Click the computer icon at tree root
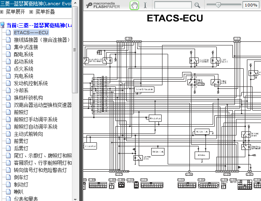Viewport: 261px width, 201px height. point(2,25)
